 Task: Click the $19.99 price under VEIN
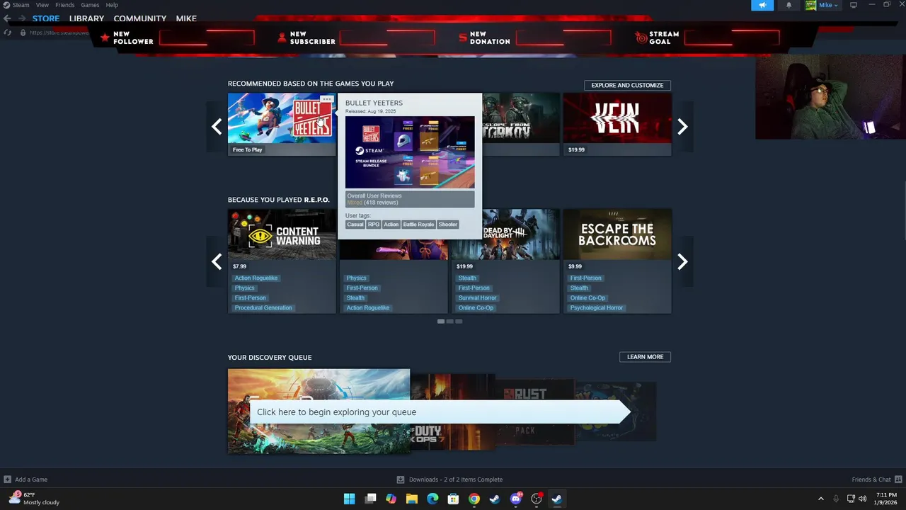pyautogui.click(x=576, y=149)
